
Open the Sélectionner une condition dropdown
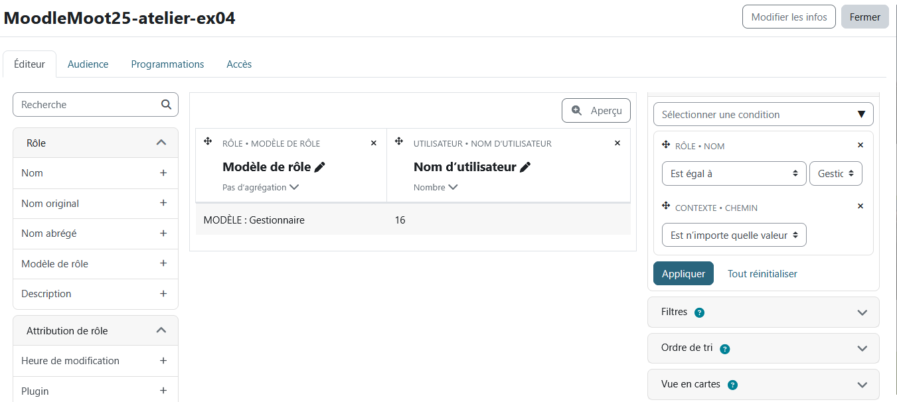click(763, 113)
